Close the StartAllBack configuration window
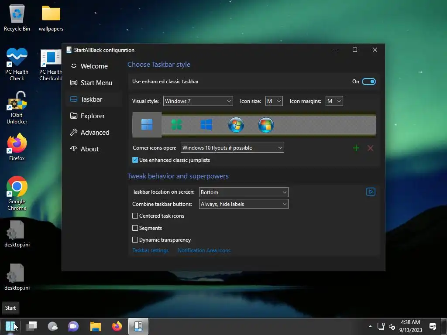 tap(375, 50)
